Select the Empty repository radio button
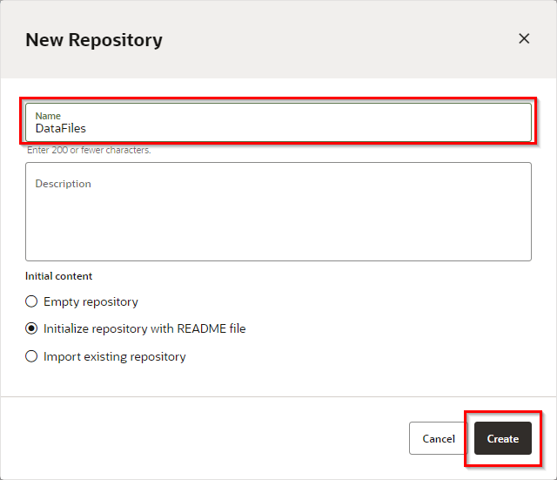The height and width of the screenshot is (480, 557). [32, 301]
